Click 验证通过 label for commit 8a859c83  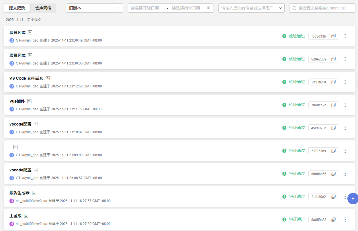point(297,220)
